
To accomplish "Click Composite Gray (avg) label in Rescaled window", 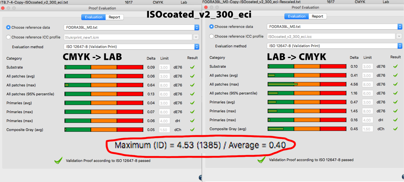I will (228, 129).
